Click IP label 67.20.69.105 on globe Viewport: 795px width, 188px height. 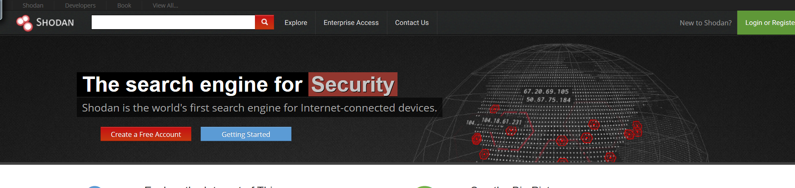(546, 92)
